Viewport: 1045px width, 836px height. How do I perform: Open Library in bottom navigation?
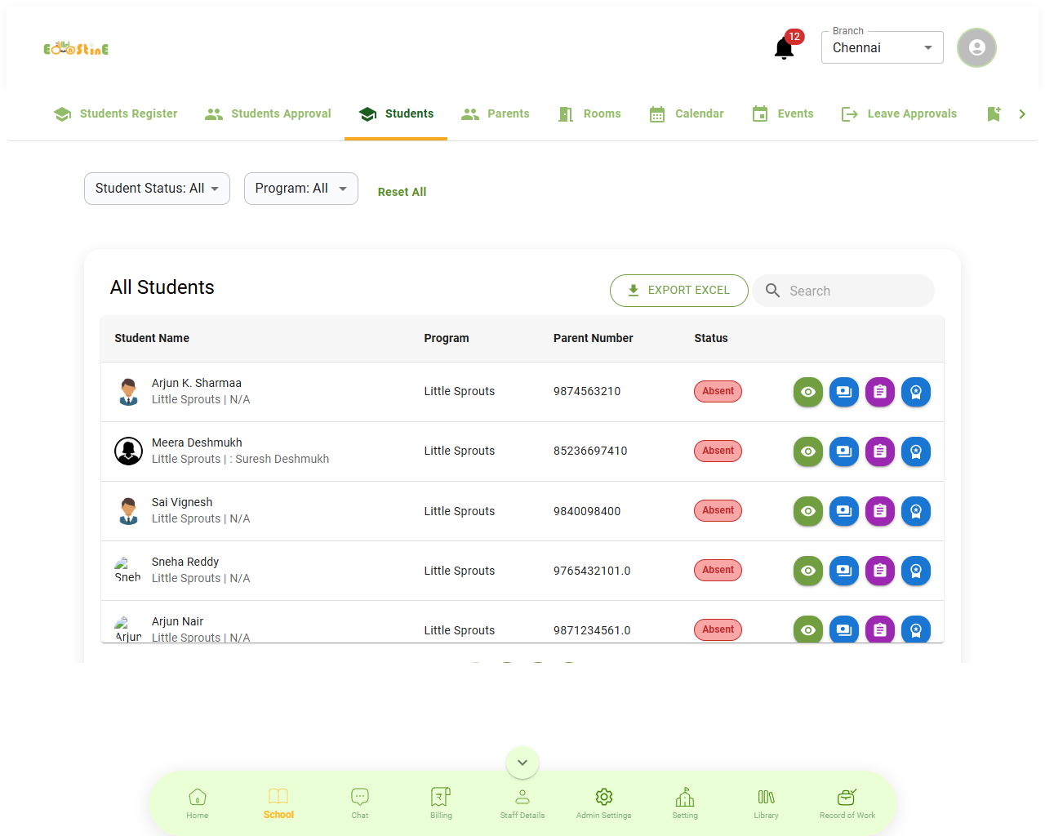click(x=767, y=803)
